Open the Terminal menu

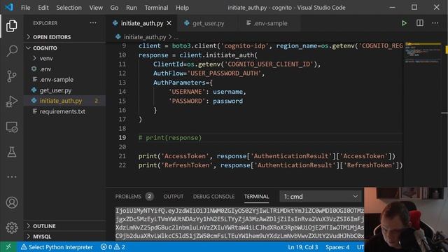pos(156,8)
